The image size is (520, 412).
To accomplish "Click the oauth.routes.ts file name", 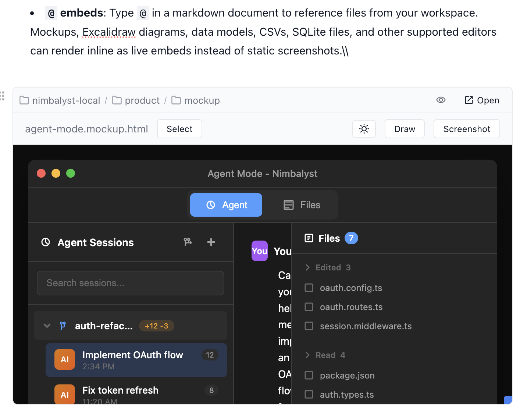I will [x=351, y=307].
